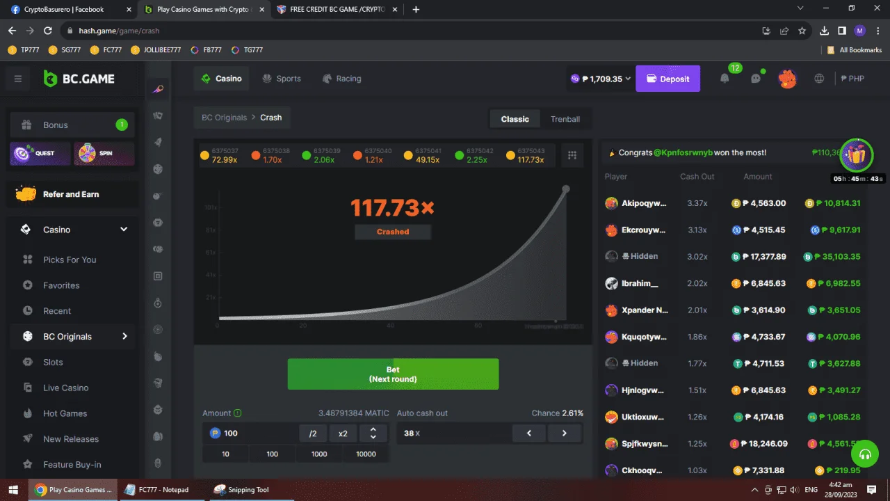Screen dimensions: 890x501
Task: Set bet amount preset to 10000
Action: [366, 454]
